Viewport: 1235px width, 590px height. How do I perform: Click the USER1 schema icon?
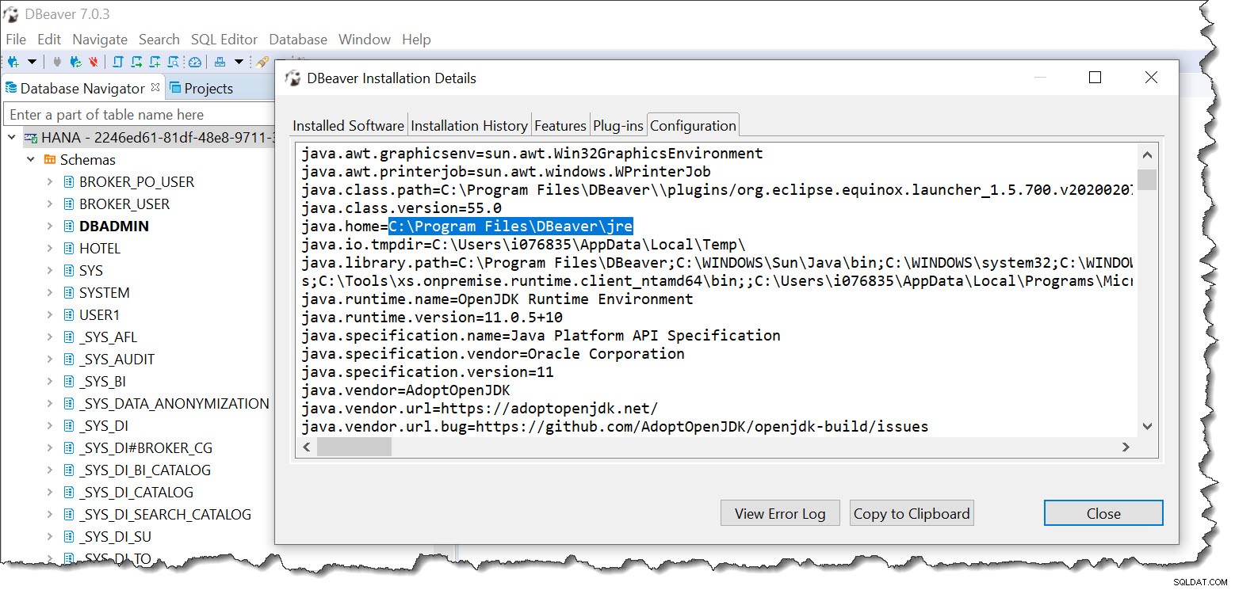[x=69, y=314]
